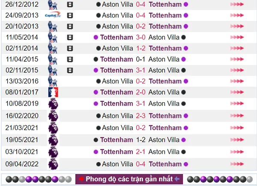Viewport: 257px width, 186px height.
Task: Select the 2-3 score for 16/02/2020
Action: pos(140,116)
